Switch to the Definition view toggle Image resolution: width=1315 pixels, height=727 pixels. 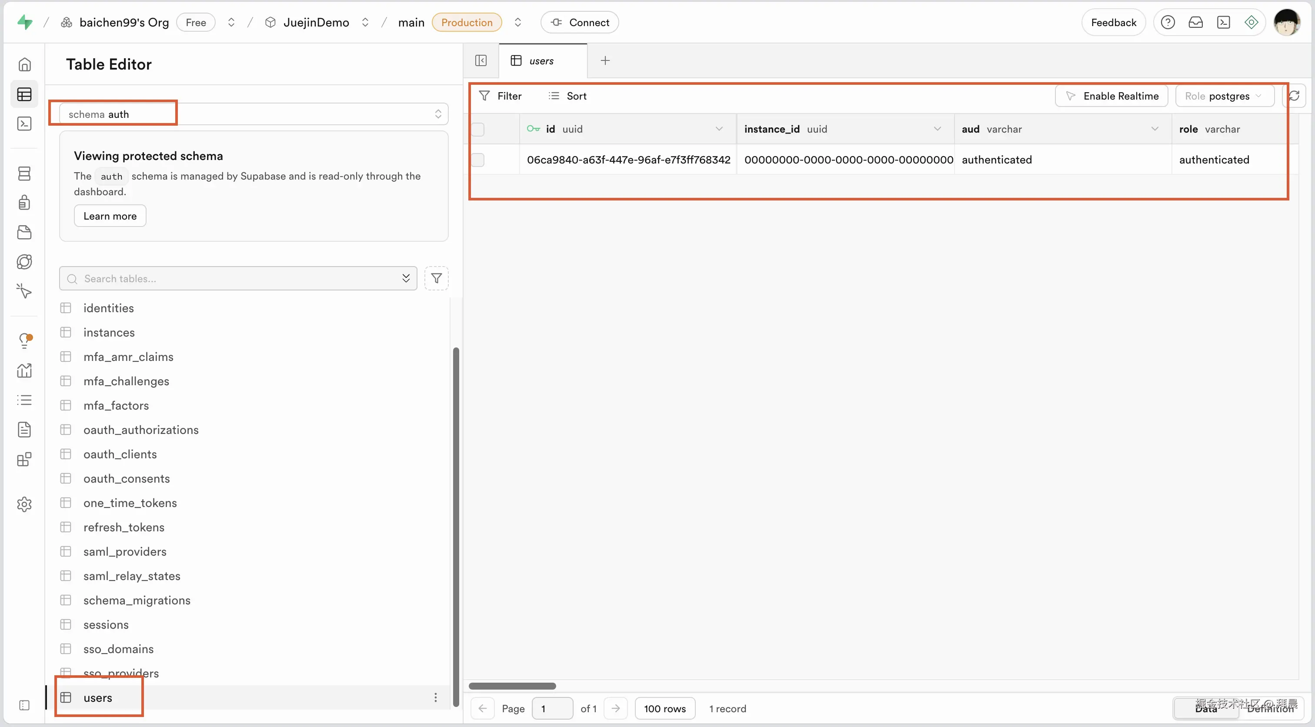pyautogui.click(x=1270, y=709)
